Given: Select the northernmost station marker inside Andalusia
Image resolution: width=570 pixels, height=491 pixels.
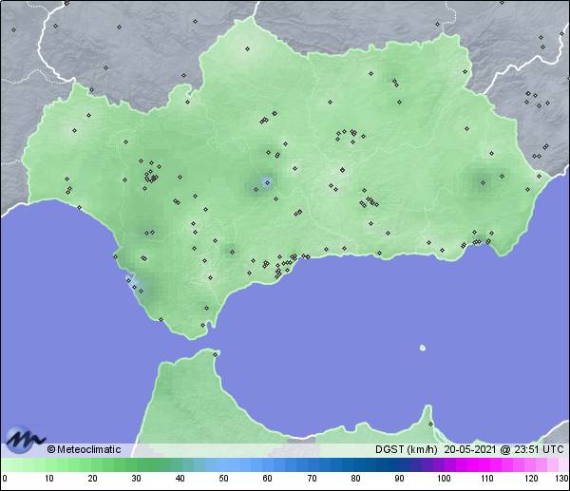Looking at the screenshot, I should tap(248, 48).
